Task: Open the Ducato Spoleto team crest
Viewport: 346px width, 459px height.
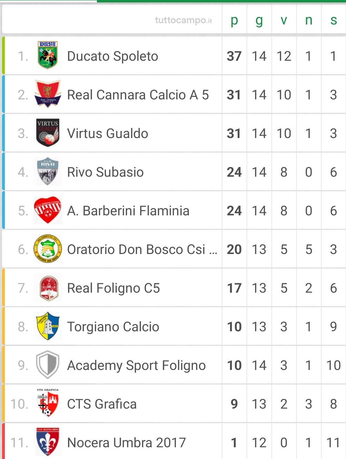Action: click(x=48, y=55)
